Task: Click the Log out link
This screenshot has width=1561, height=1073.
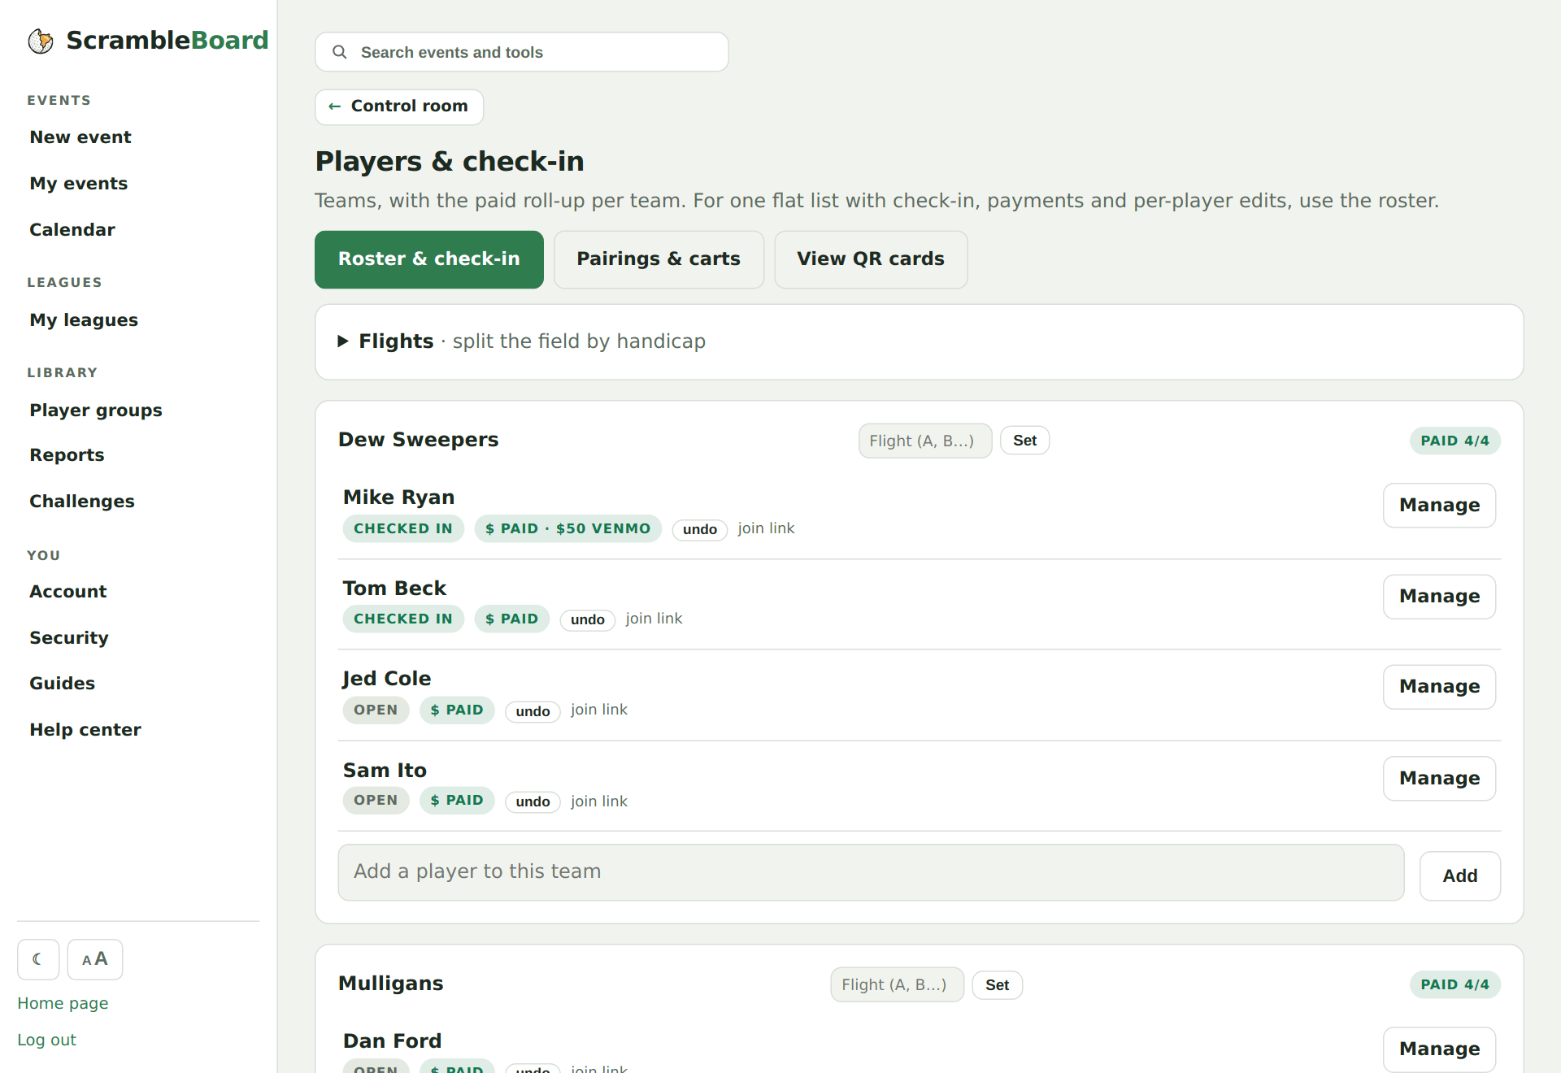Action: click(46, 1040)
